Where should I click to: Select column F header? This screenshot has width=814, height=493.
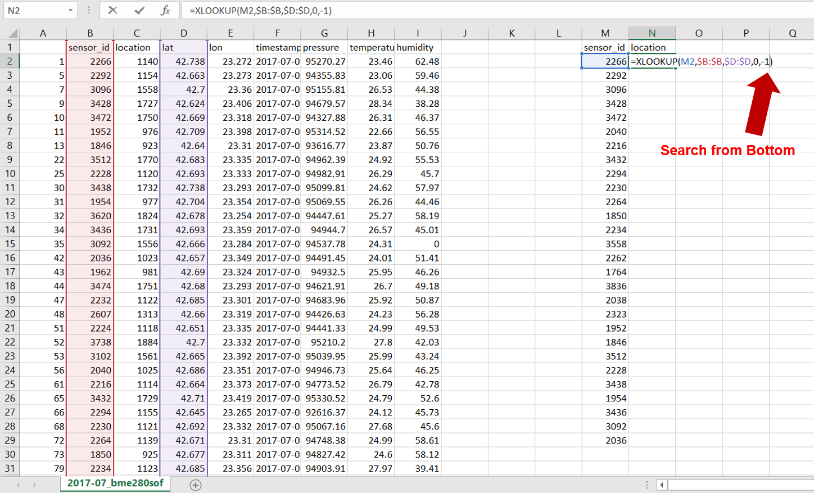pos(278,33)
